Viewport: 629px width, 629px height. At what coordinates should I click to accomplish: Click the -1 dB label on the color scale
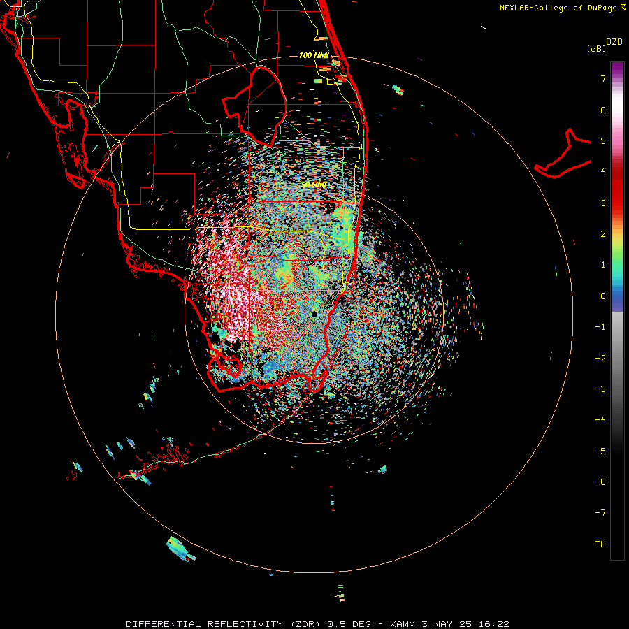600,327
